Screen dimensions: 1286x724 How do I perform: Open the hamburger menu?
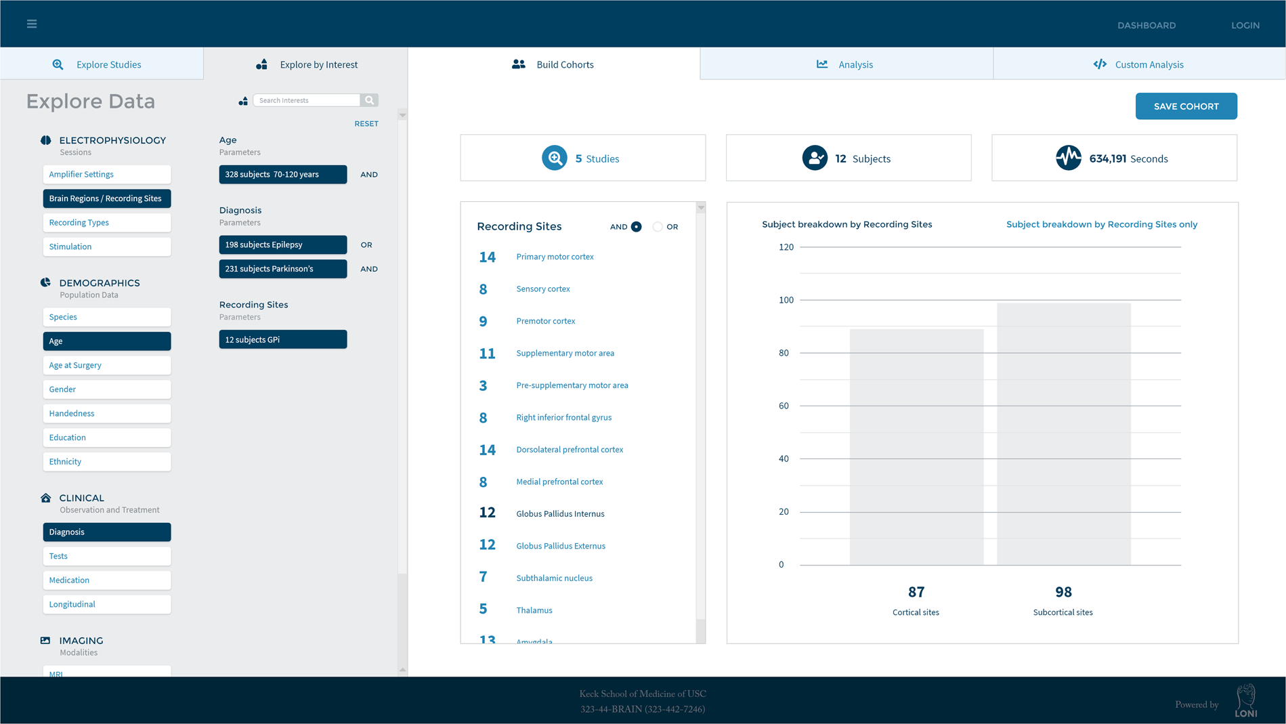[32, 24]
